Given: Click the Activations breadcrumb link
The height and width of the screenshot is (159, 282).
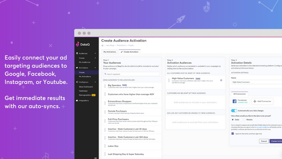Looking at the screenshot, I should click(122, 45).
